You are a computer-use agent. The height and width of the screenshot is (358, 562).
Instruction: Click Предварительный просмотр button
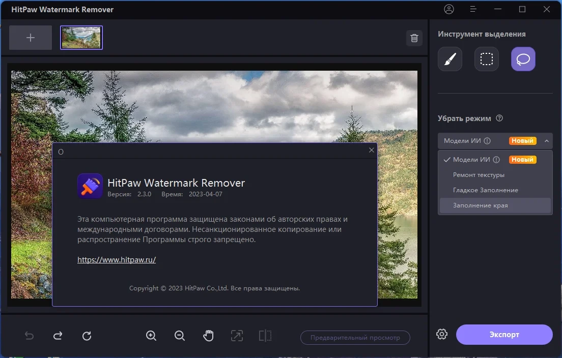pyautogui.click(x=355, y=338)
